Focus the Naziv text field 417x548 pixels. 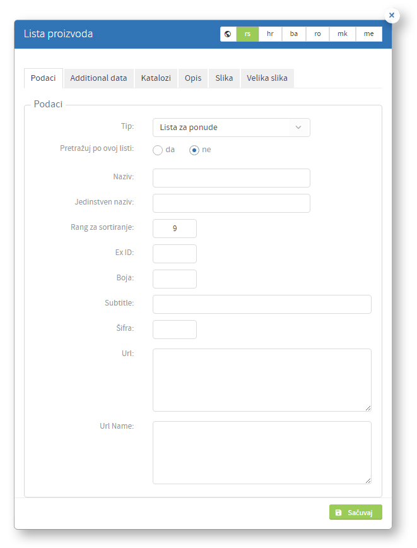pos(231,178)
